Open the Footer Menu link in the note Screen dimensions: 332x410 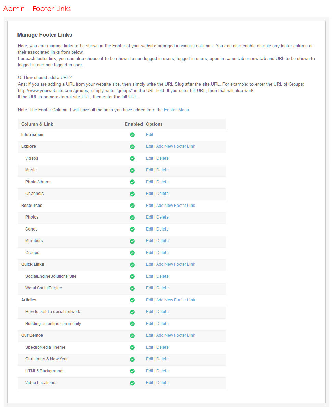[x=176, y=110]
